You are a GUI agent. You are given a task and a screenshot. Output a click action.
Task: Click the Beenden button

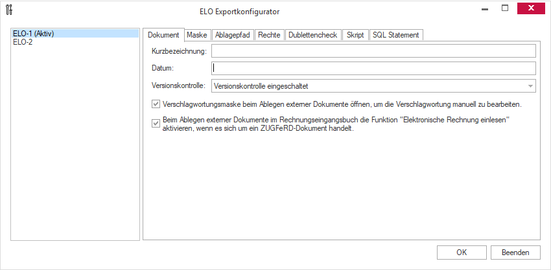[x=515, y=253]
